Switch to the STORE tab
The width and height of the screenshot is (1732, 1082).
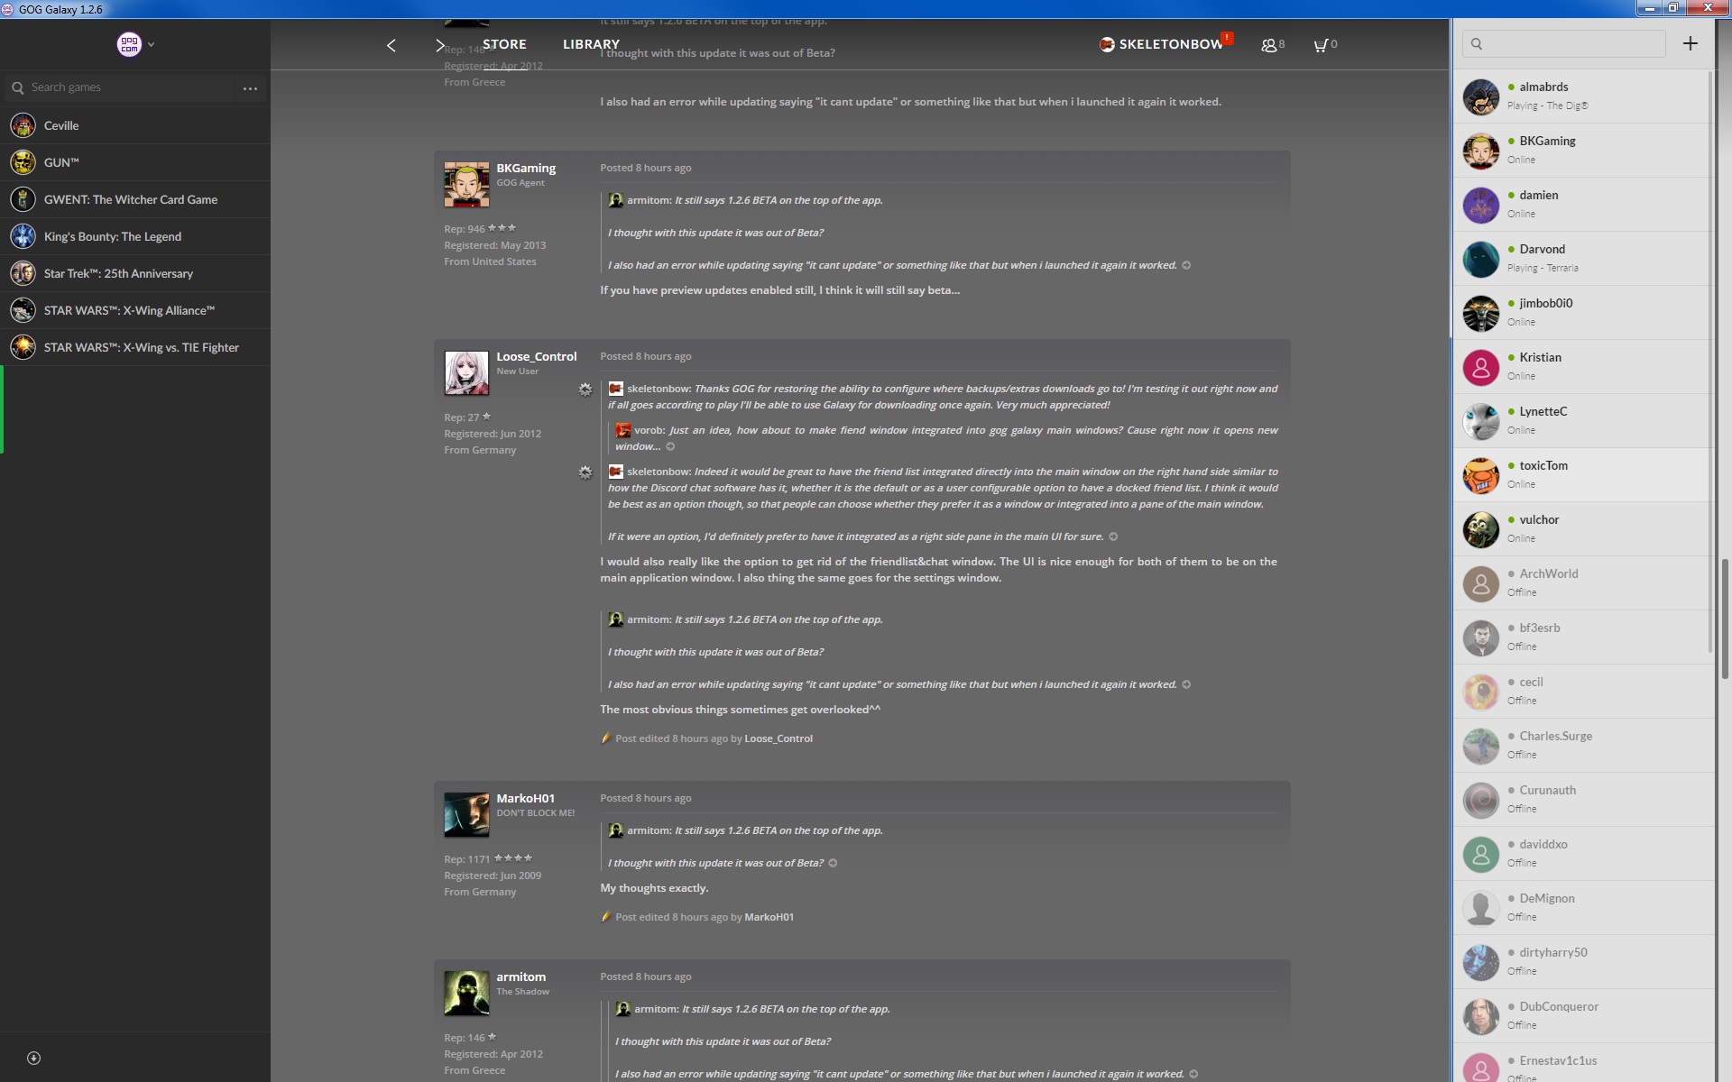coord(504,44)
